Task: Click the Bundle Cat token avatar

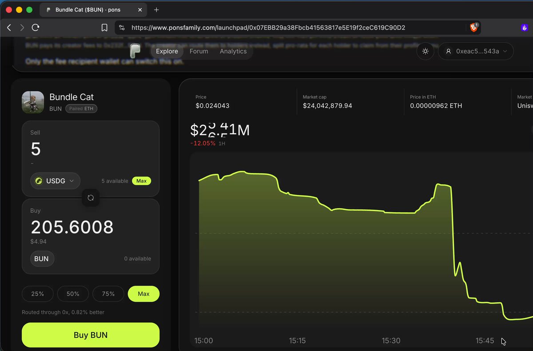Action: pos(33,102)
